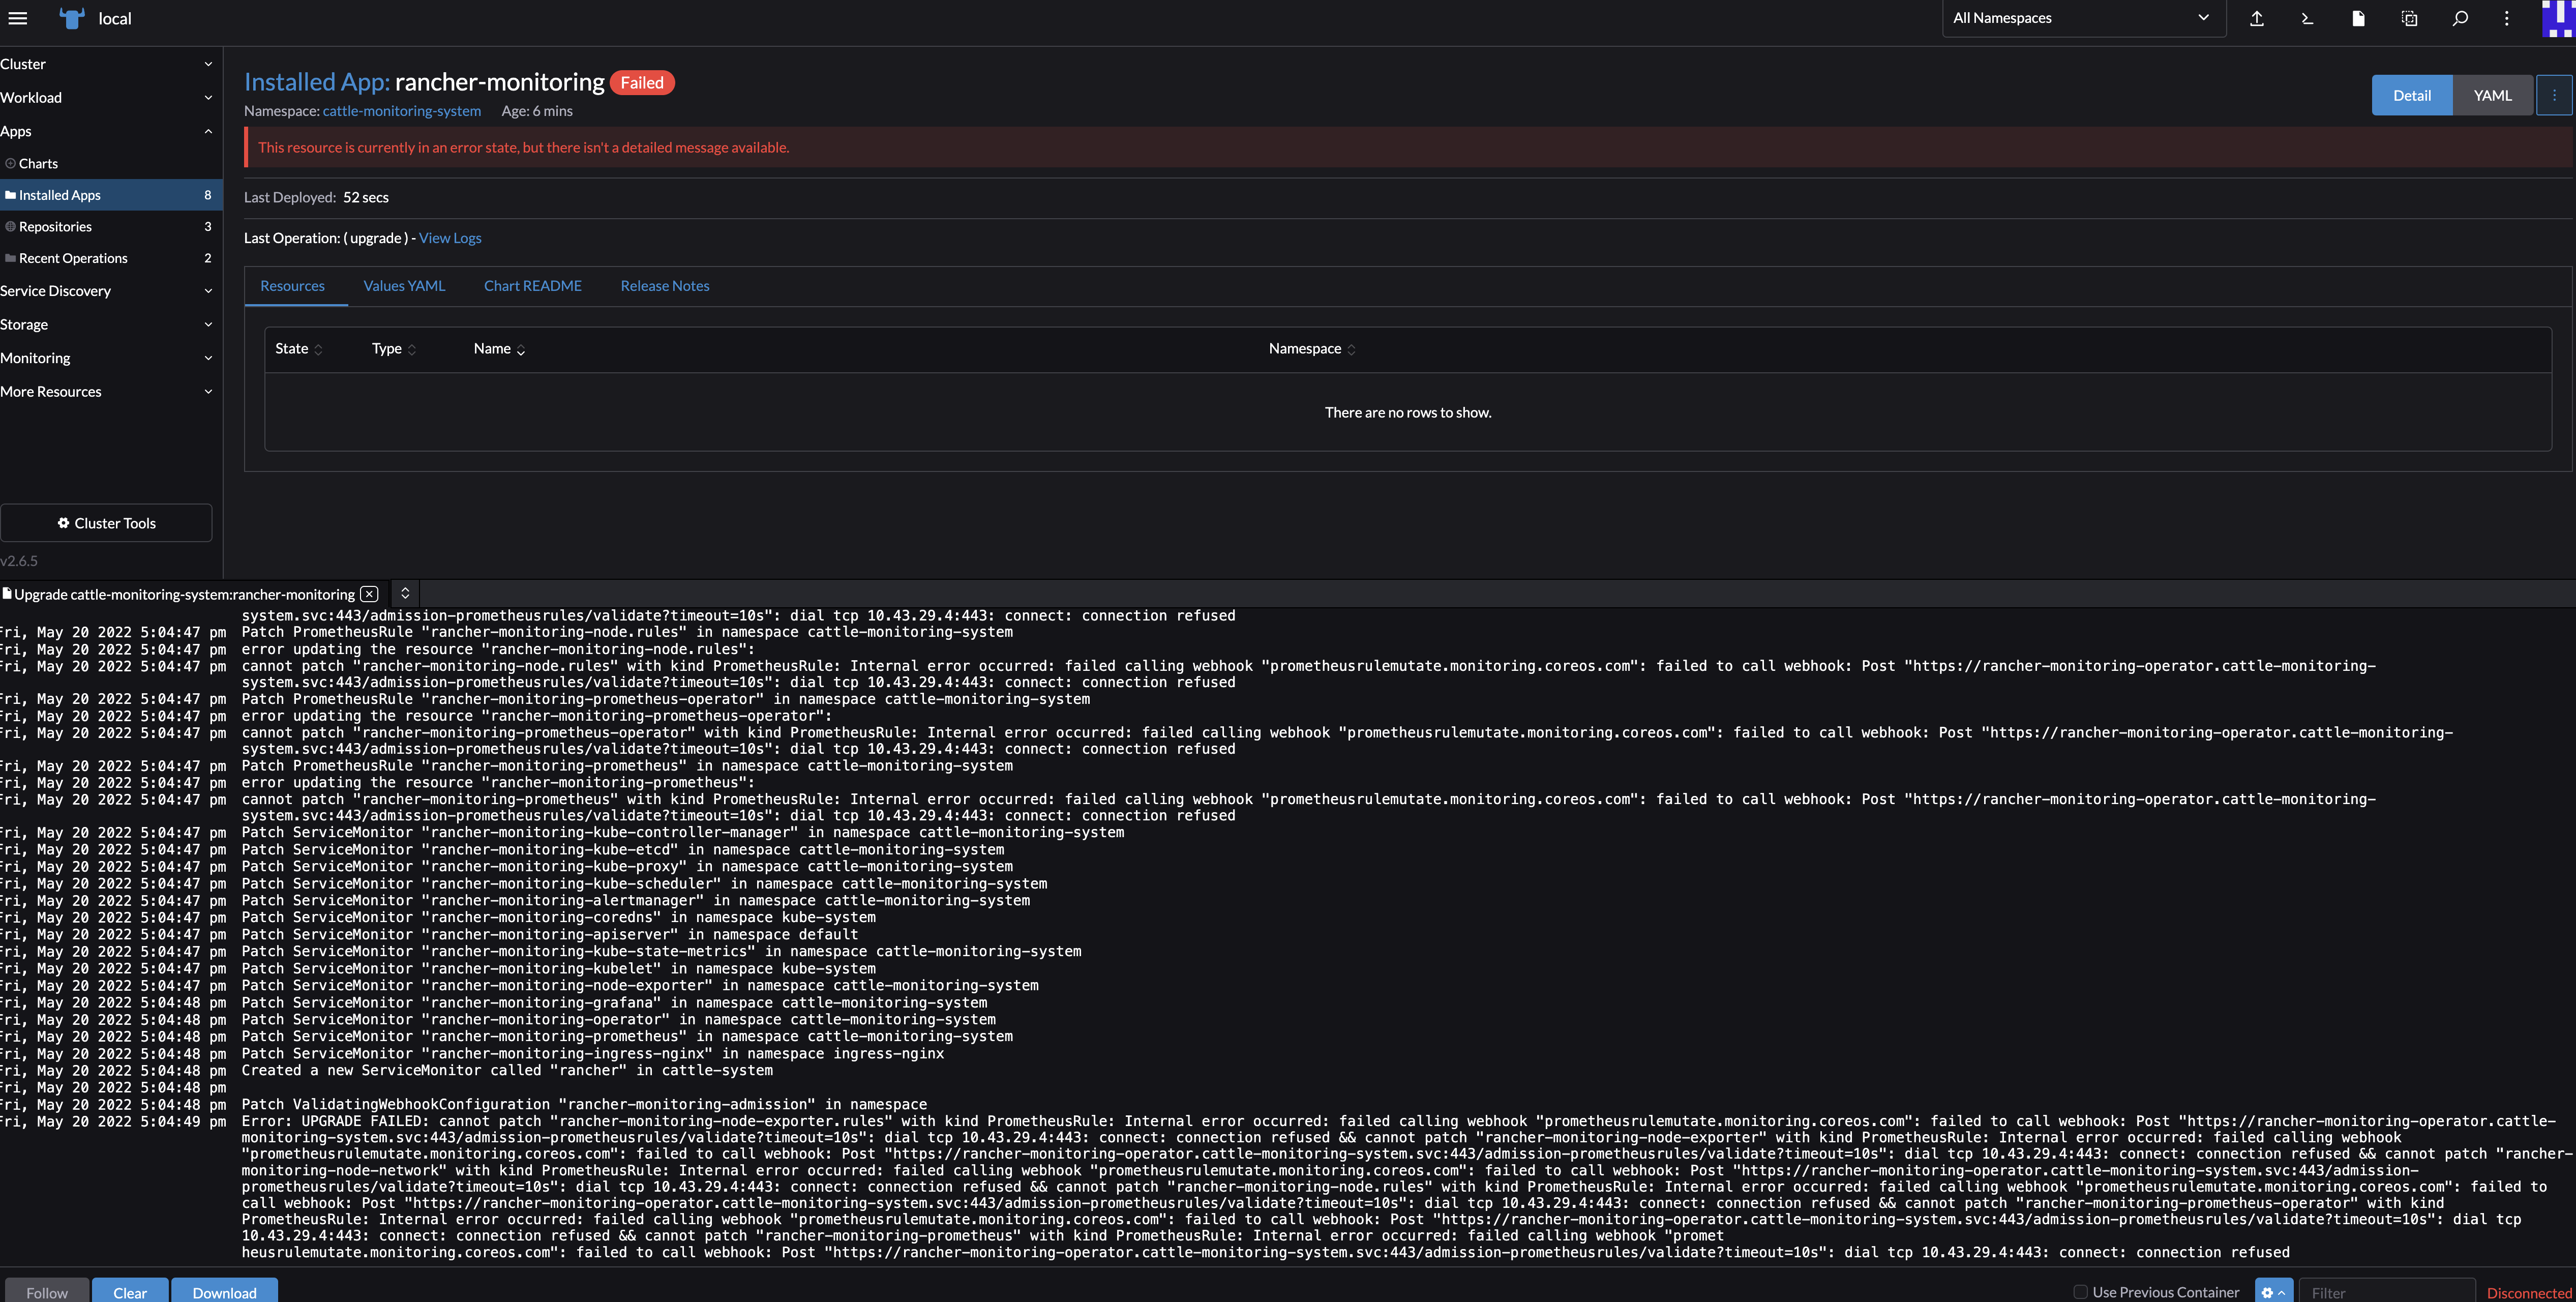This screenshot has height=1302, width=2576.
Task: Click the 'Created a new ServiceMonitor' log line
Action: point(507,1070)
